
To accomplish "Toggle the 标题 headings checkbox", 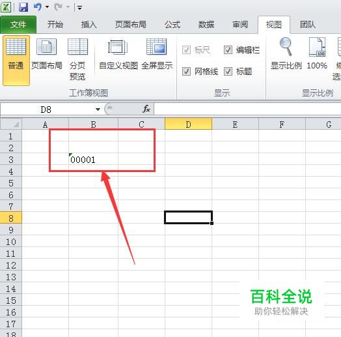I will 228,71.
